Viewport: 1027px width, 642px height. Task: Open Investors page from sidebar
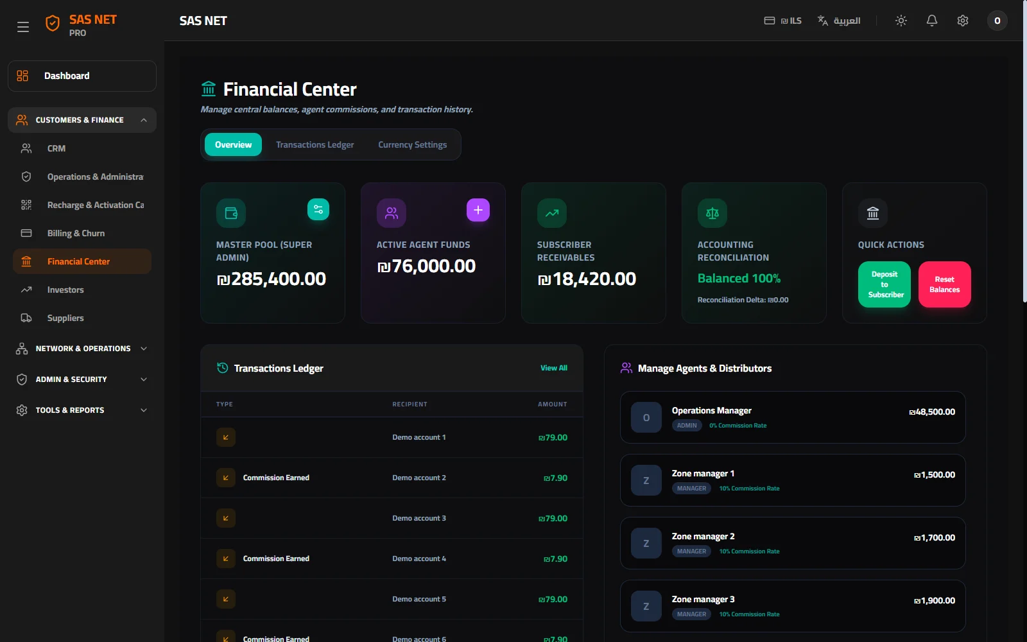82,290
